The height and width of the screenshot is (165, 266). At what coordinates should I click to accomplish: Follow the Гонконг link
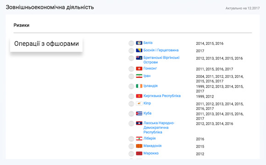coord(150,68)
